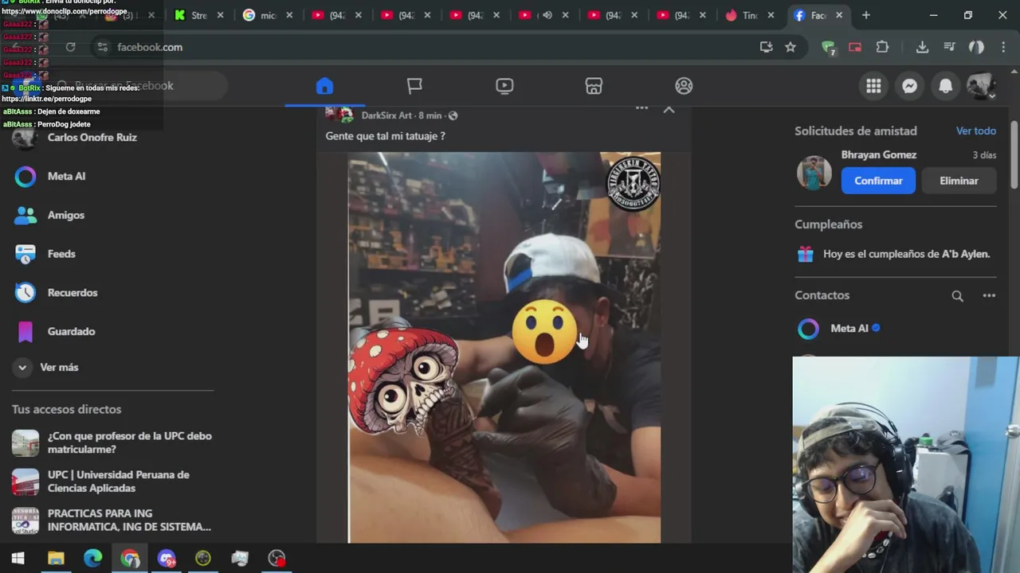Image resolution: width=1020 pixels, height=573 pixels.
Task: Click install app icon in address bar
Action: coord(766,47)
